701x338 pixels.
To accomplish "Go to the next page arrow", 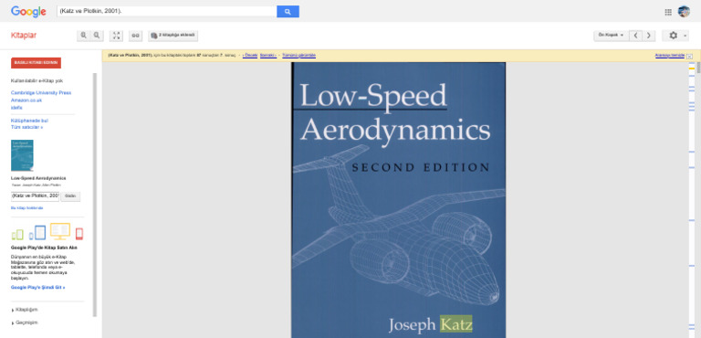I will 648,36.
